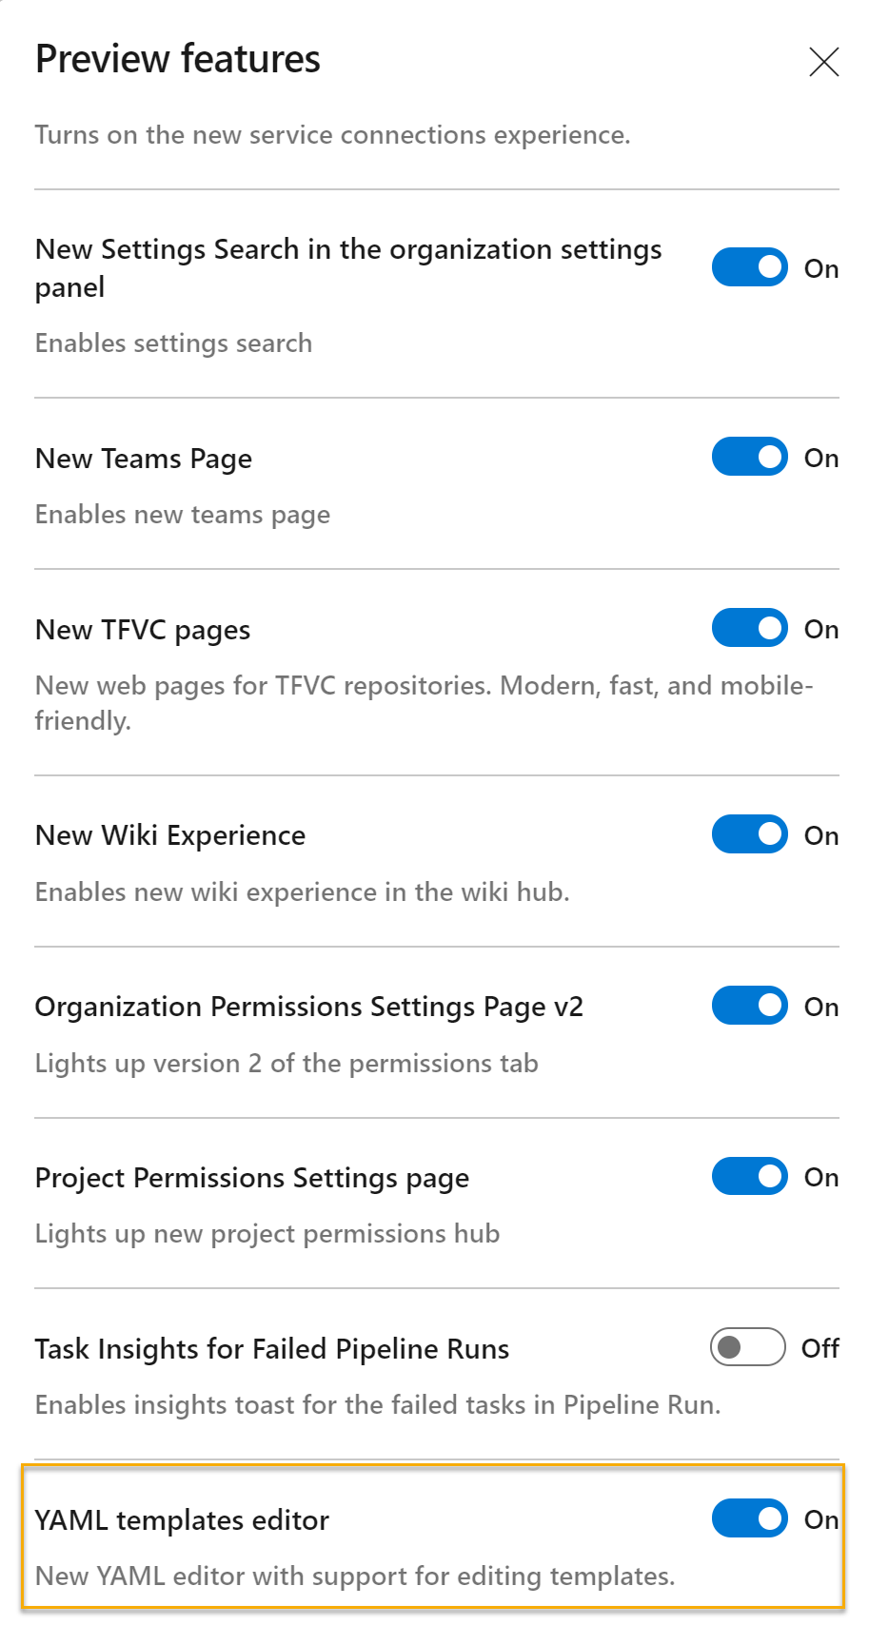Disable the YAML templates editor toggle

point(749,1518)
